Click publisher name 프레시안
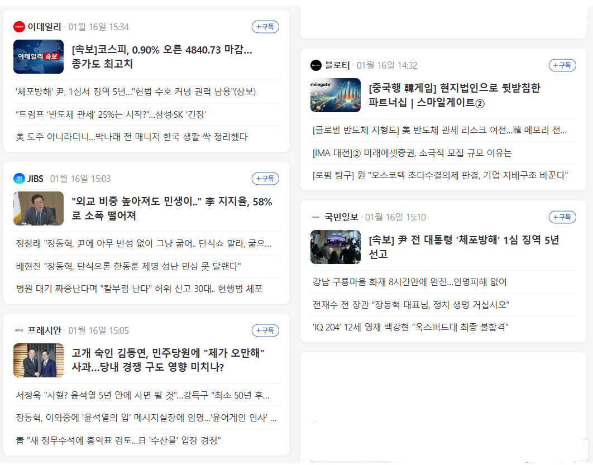The width and height of the screenshot is (593, 465). [x=44, y=331]
